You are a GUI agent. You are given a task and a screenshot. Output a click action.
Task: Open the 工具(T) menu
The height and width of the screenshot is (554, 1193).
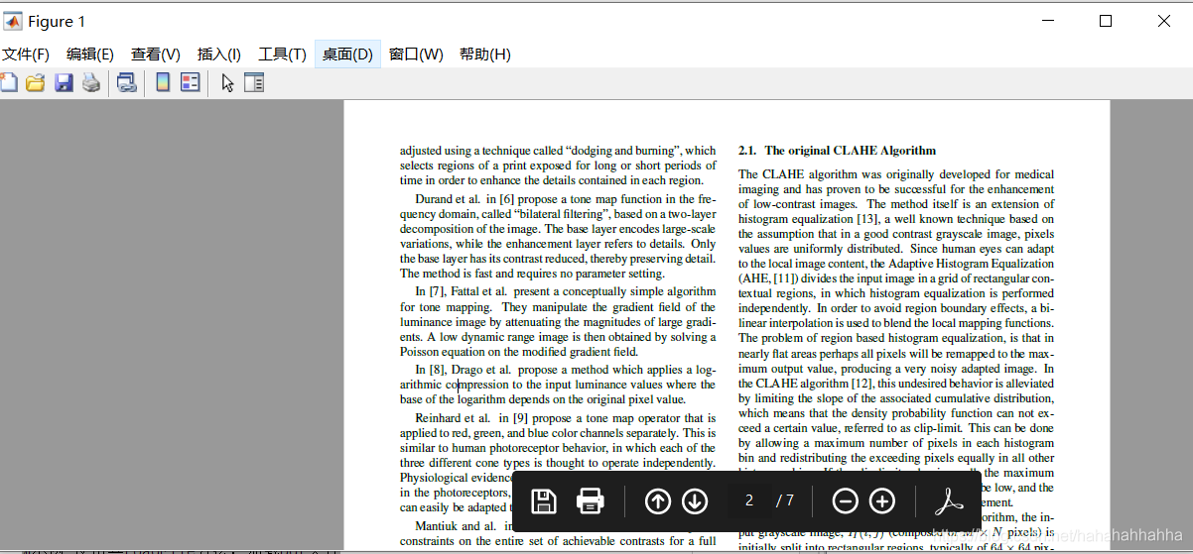click(x=283, y=55)
